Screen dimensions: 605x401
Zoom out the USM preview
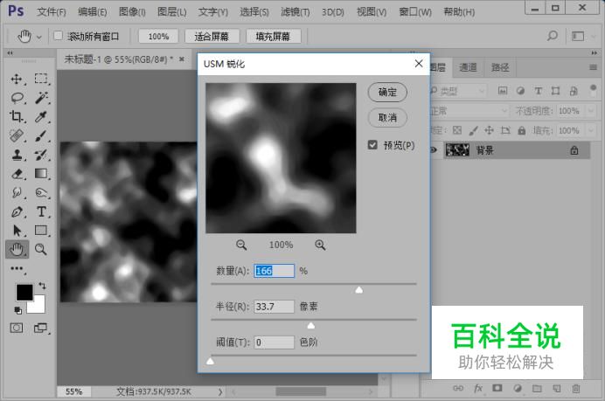(x=241, y=245)
